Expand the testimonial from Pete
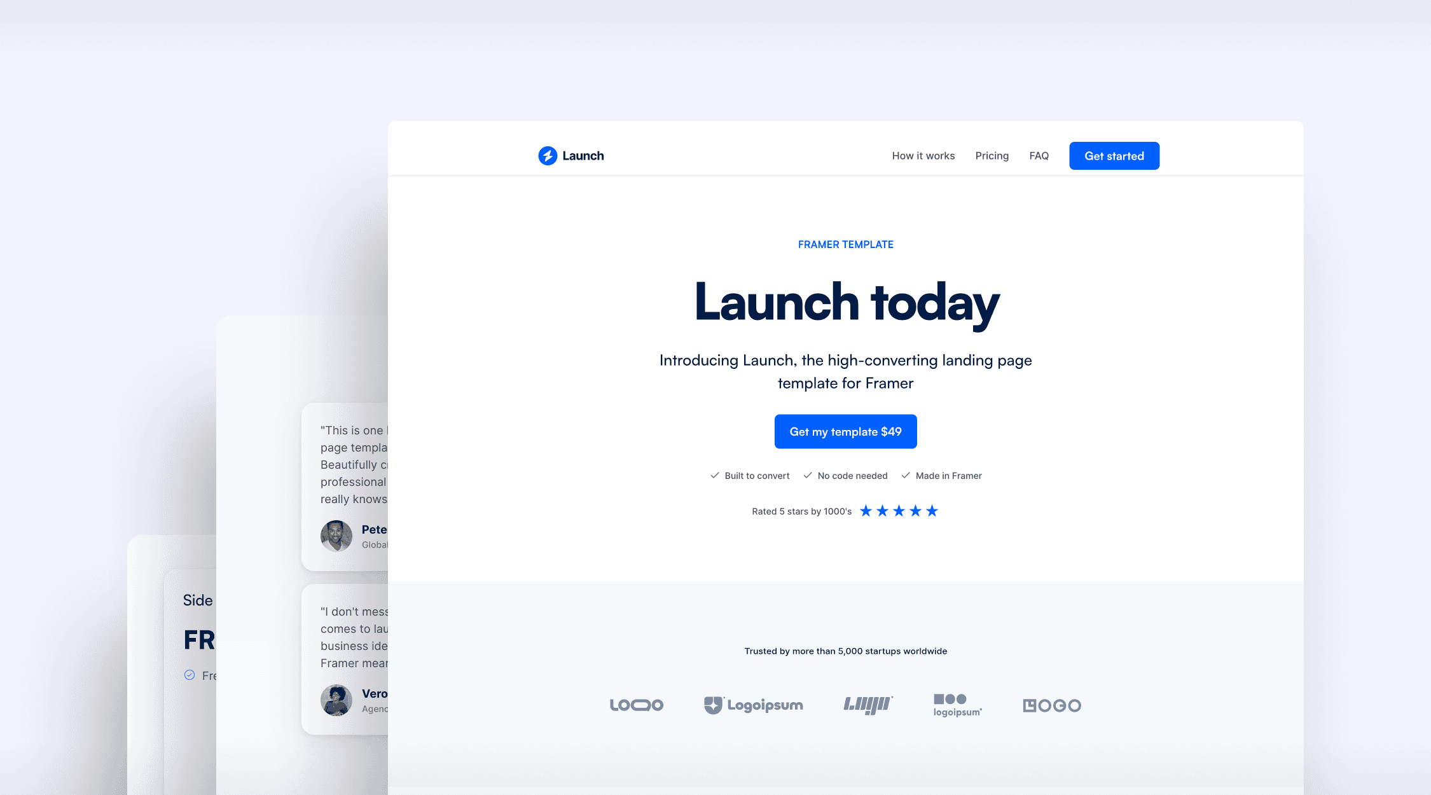This screenshot has height=795, width=1431. [x=349, y=480]
